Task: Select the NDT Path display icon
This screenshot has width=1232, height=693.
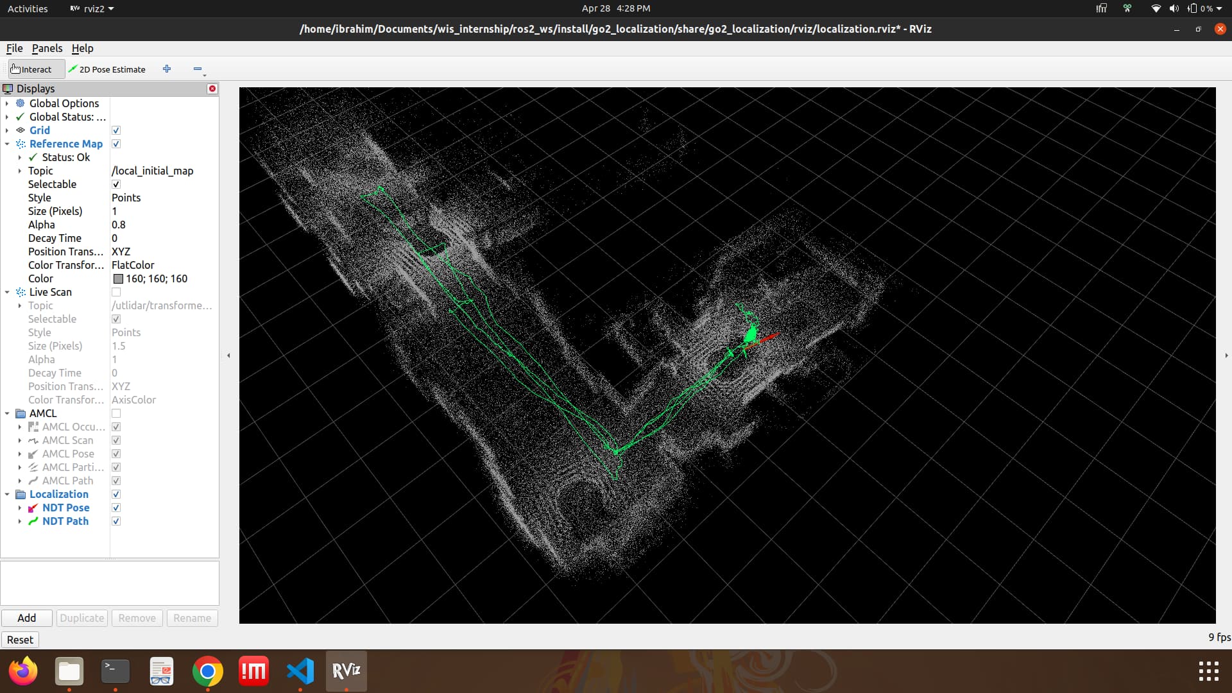Action: click(33, 522)
